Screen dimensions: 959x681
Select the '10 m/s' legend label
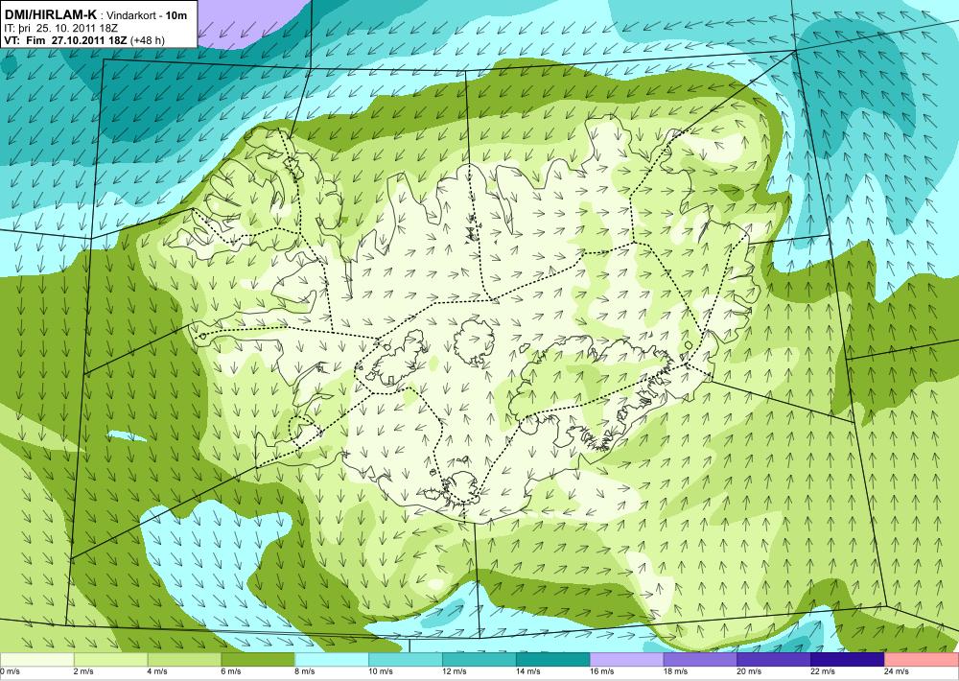pos(381,671)
